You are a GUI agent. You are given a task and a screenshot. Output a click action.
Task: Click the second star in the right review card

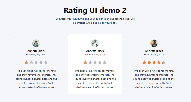point(149,62)
